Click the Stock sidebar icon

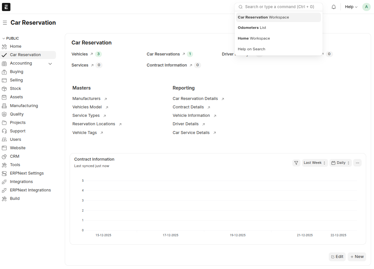point(4,89)
